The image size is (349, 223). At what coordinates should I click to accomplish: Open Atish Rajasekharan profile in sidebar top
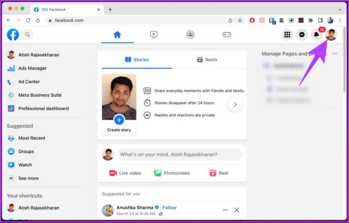[33, 55]
